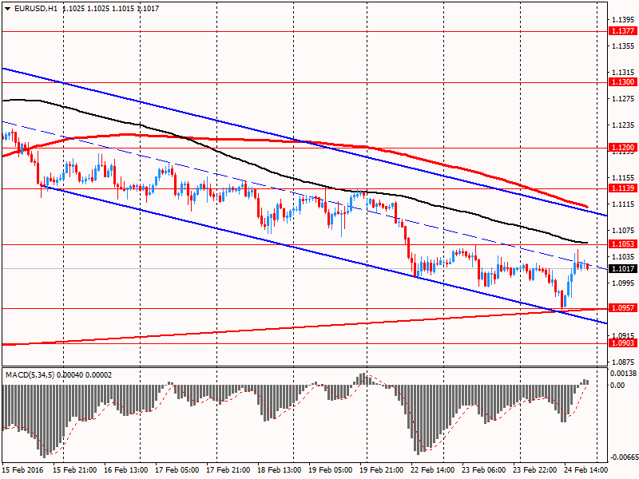Select the red 1.0957 price level label

(x=623, y=308)
